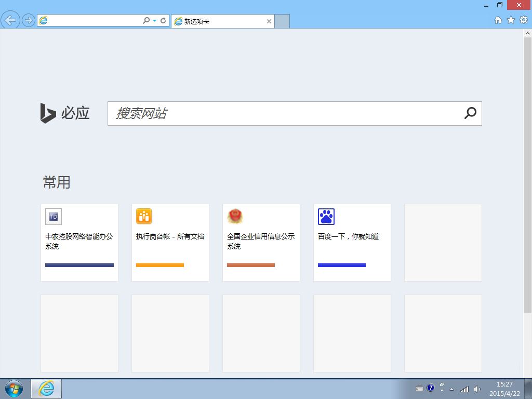
Task: Click the red emblem on 全国企业信用 tile
Action: click(x=235, y=217)
